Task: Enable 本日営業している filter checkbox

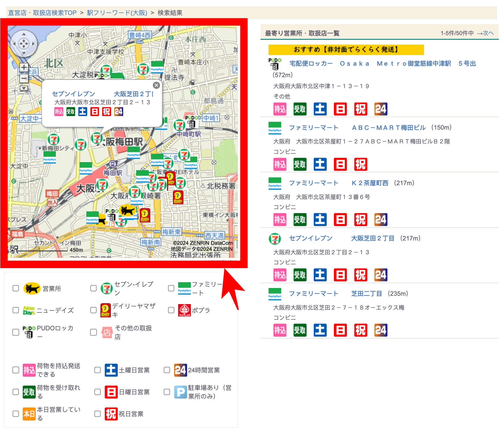Action: 16,414
